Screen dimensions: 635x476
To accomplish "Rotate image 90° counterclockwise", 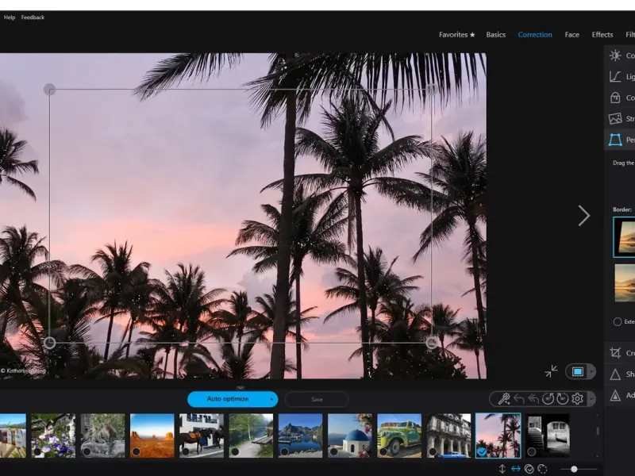I will [548, 399].
